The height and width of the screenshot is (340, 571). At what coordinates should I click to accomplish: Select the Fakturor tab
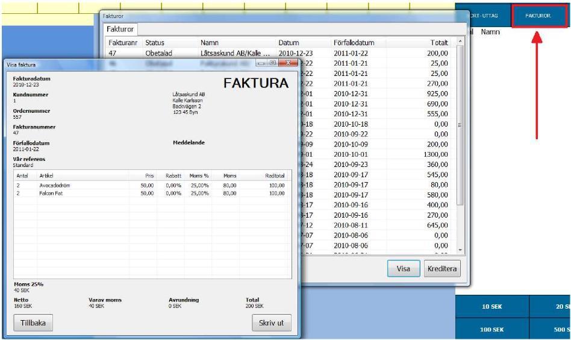[x=120, y=29]
